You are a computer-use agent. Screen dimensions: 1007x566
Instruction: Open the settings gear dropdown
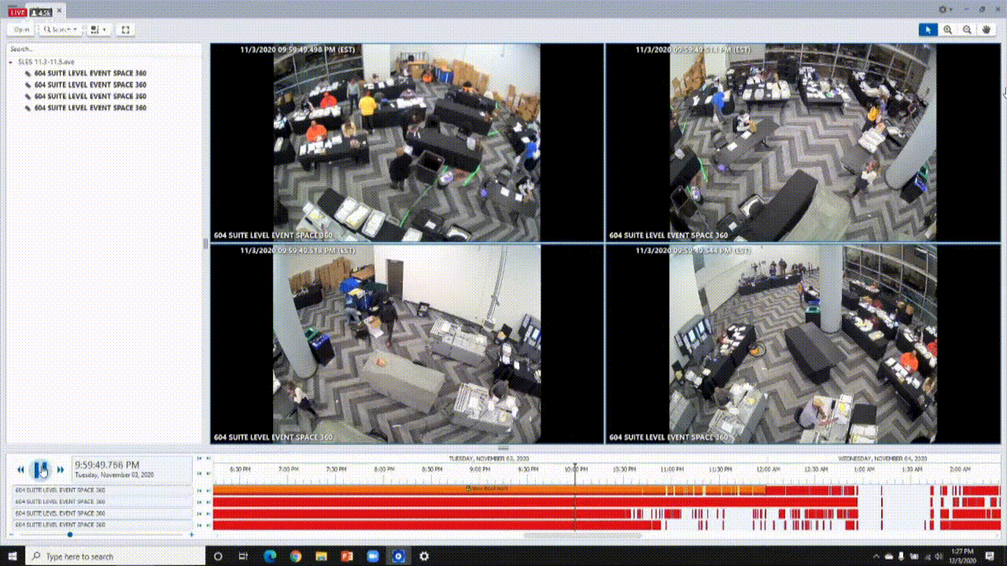click(946, 9)
